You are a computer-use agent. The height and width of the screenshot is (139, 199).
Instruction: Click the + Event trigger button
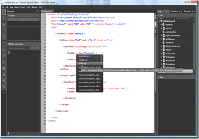13,19
